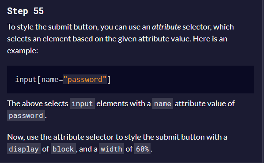The width and height of the screenshot is (264, 163).
Task: Click the closing bracket of the code example
Action: click(109, 79)
